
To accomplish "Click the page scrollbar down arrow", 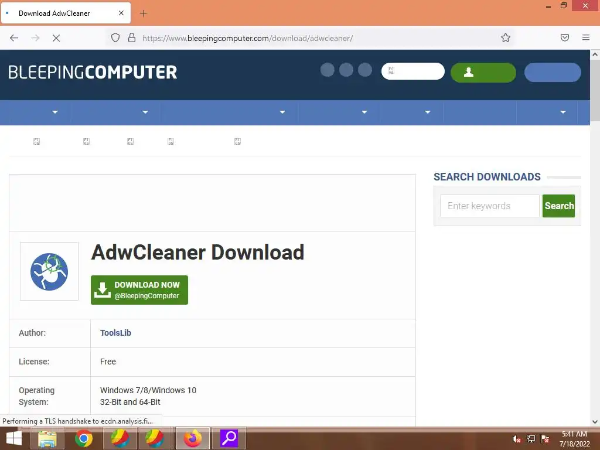I will pyautogui.click(x=595, y=422).
